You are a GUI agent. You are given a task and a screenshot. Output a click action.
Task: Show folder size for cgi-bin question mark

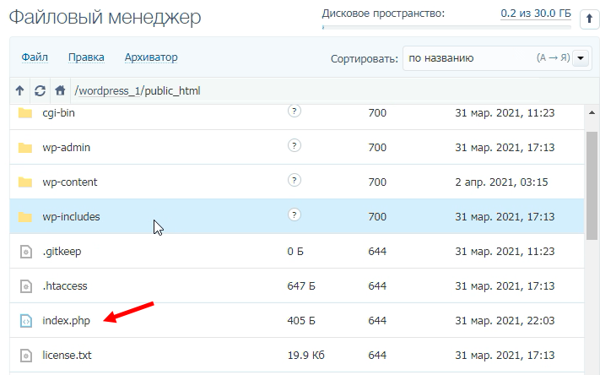pos(294,111)
